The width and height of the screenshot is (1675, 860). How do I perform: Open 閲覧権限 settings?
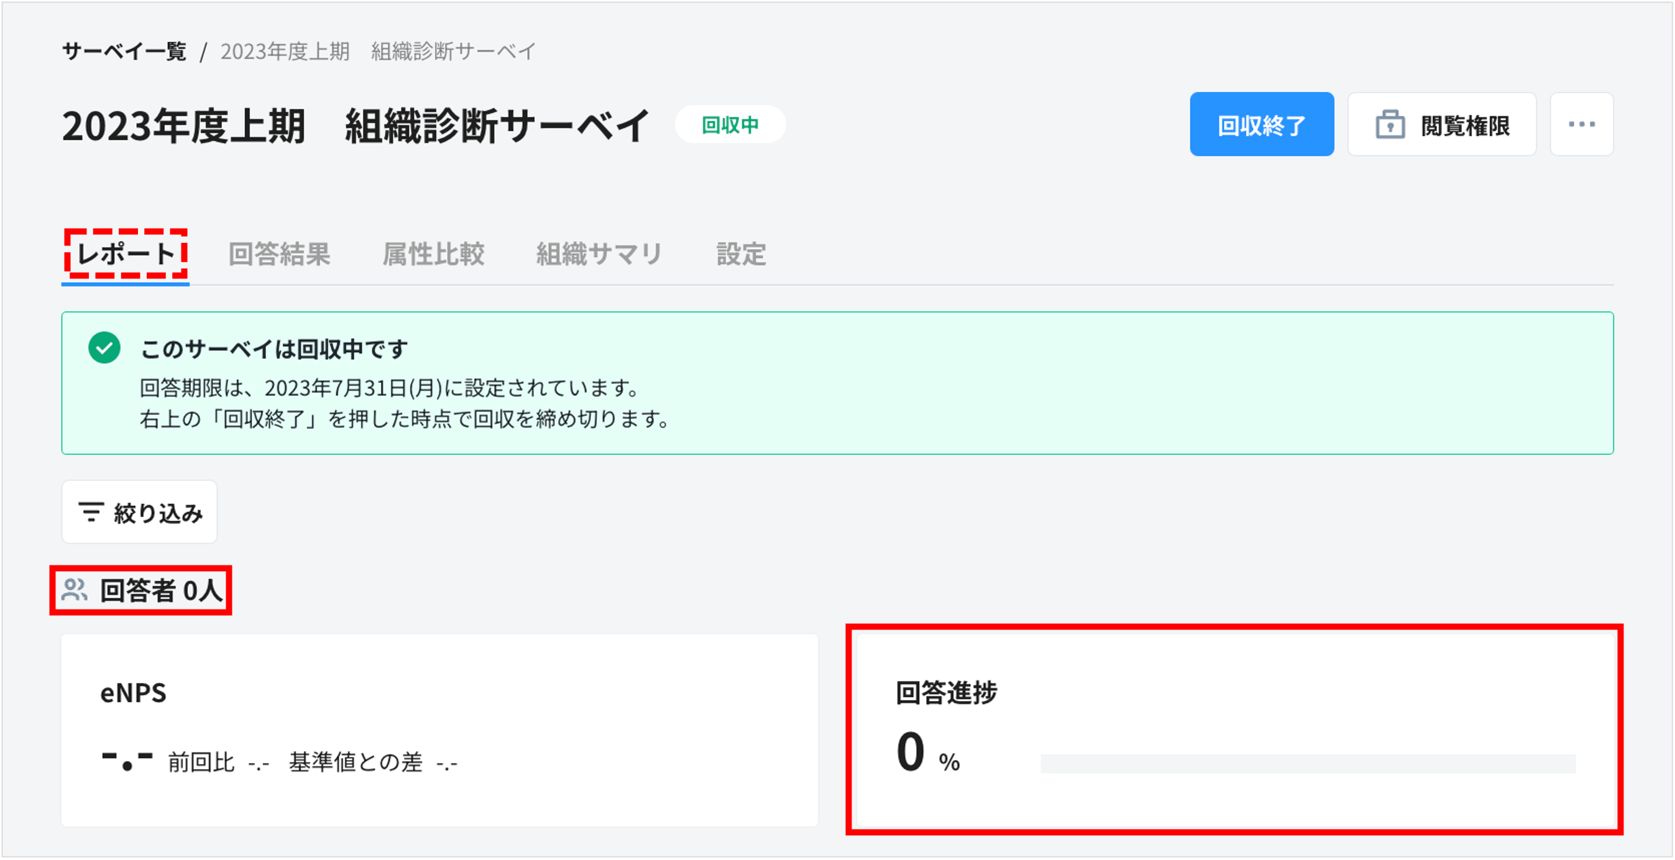1441,124
